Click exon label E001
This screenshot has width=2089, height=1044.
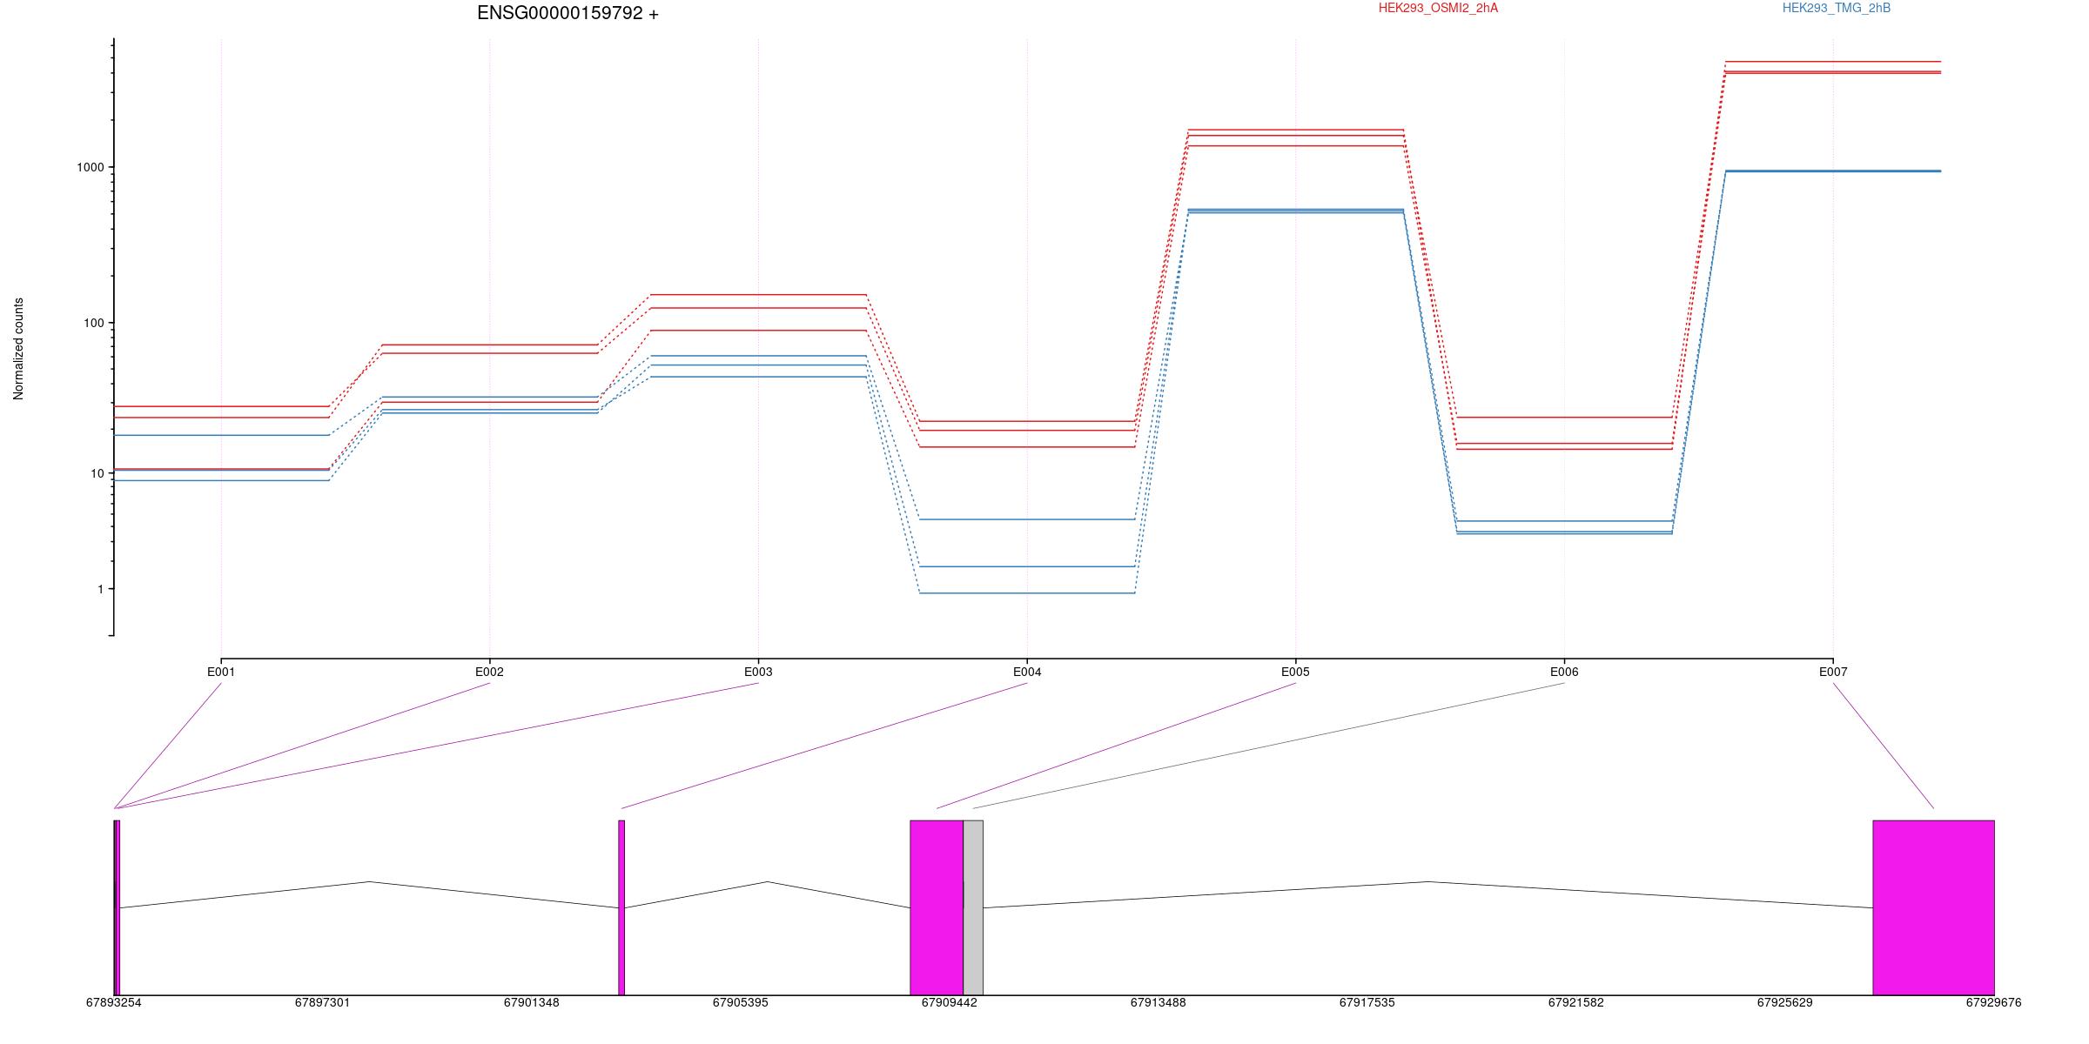tap(221, 672)
